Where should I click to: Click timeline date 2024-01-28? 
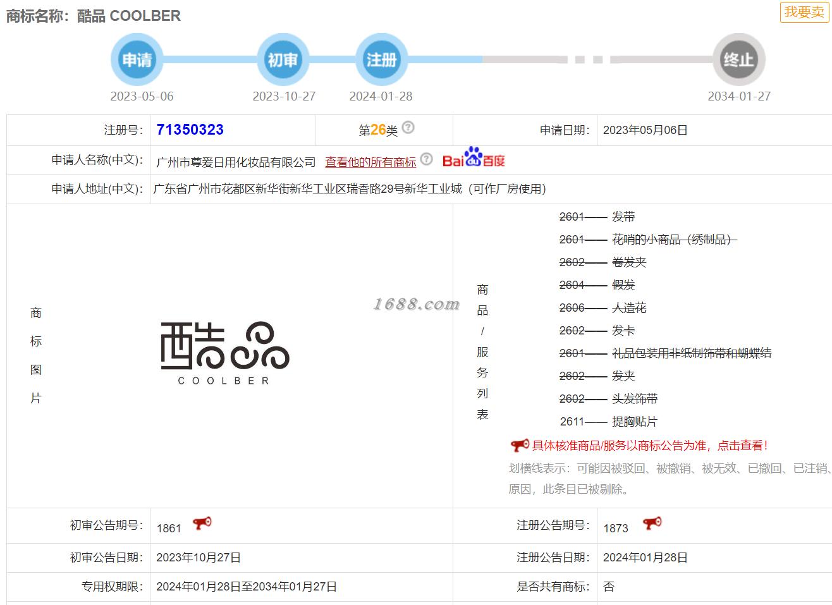tap(381, 96)
